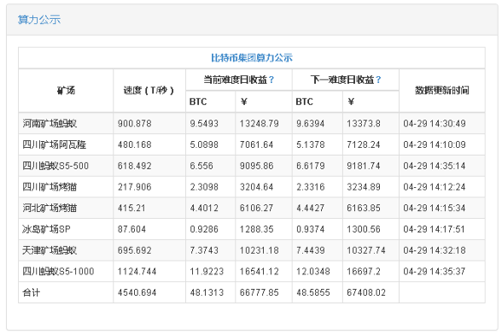Click the speed value 900.878

coord(134,123)
